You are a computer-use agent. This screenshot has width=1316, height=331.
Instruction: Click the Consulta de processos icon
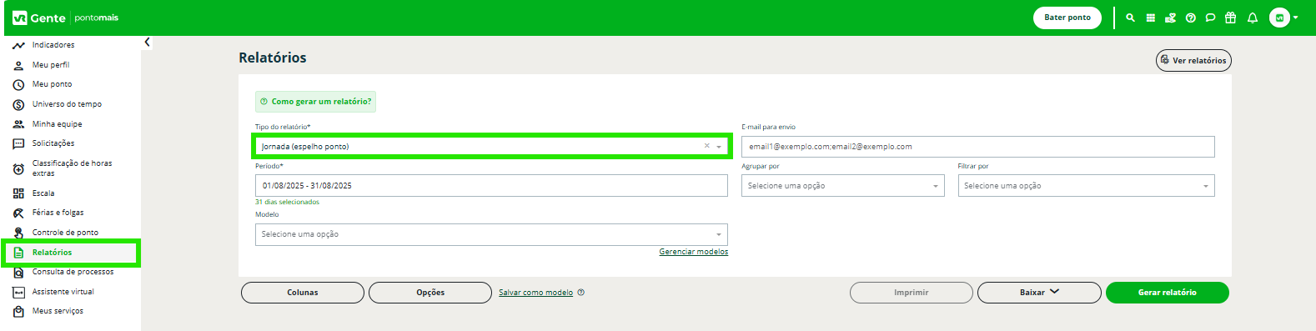[18, 272]
